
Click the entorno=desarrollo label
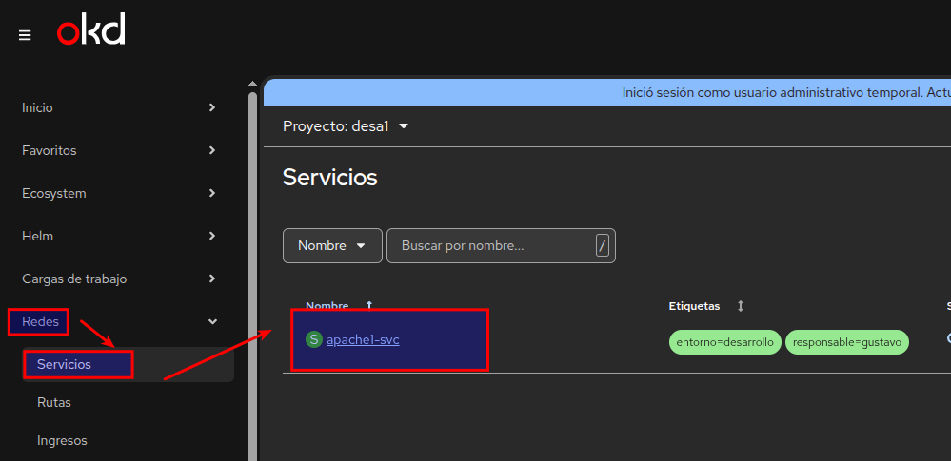(724, 342)
